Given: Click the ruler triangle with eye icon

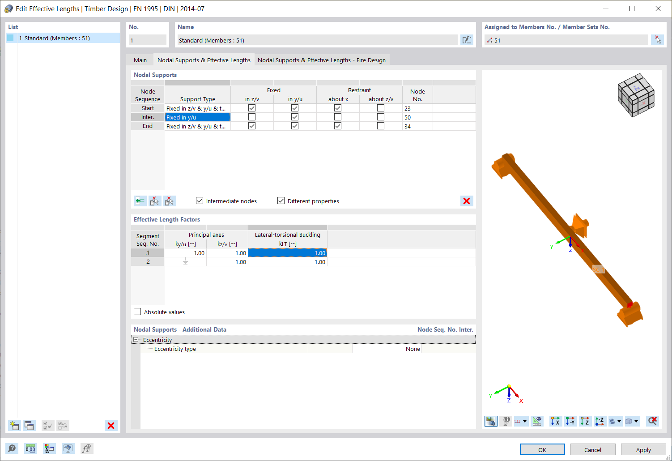Looking at the screenshot, I should pyautogui.click(x=537, y=421).
